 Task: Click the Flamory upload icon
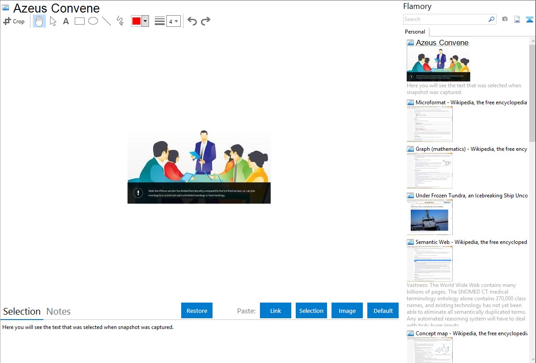529,19
